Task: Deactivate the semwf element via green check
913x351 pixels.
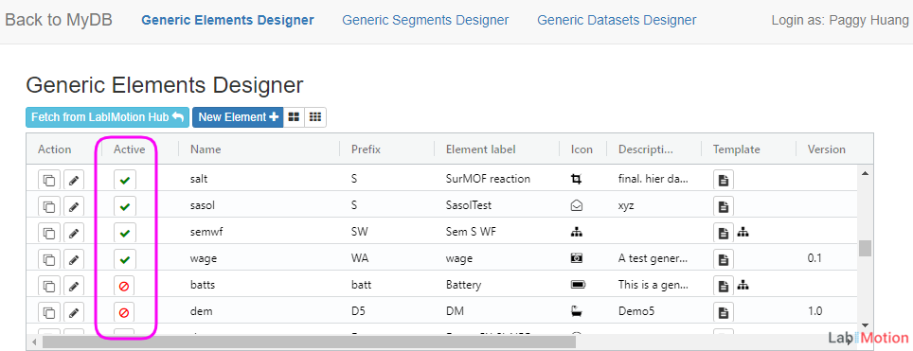Action: click(x=125, y=233)
